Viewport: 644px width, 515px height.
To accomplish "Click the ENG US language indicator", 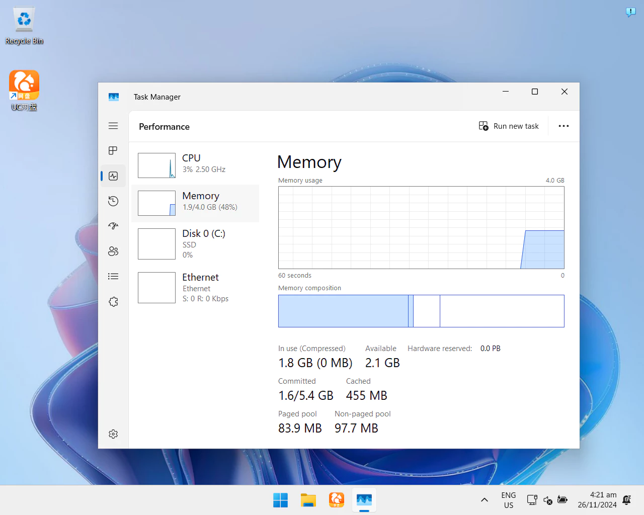I will click(x=509, y=500).
